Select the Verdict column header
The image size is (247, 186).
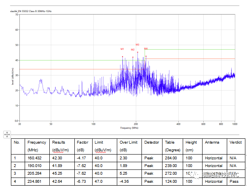(x=236, y=142)
